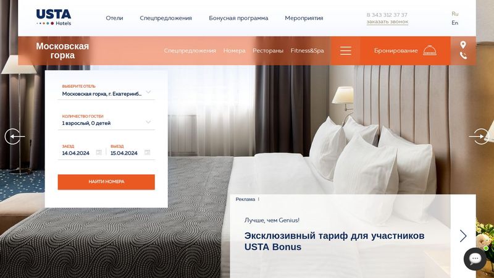494x278 pixels.
Task: Expand the guests count dropdown
Action: (148, 122)
